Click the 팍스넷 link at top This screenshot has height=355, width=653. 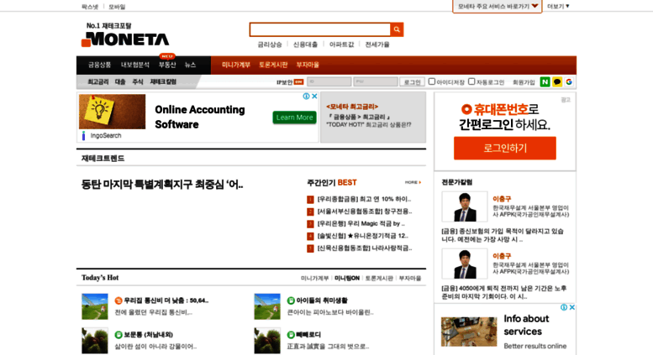pos(90,7)
